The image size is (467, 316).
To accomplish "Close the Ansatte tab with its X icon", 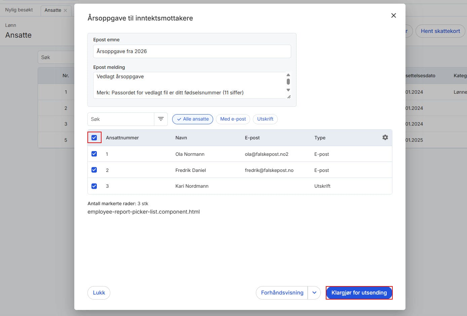I will pos(65,10).
